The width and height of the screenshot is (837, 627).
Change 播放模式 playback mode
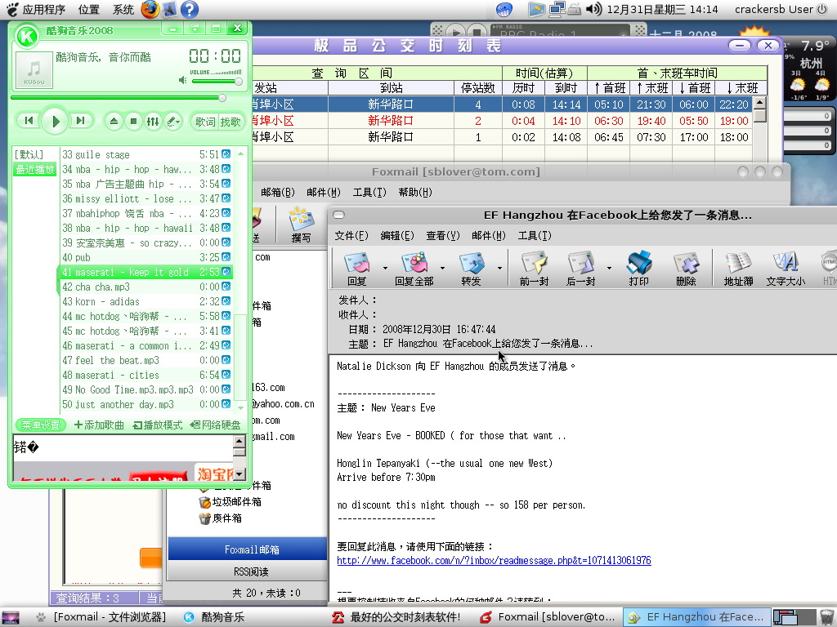point(158,425)
